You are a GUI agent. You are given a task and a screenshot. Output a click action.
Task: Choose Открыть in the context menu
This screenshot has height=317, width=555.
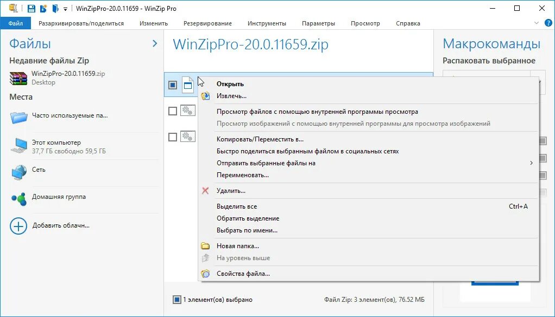pyautogui.click(x=368, y=84)
